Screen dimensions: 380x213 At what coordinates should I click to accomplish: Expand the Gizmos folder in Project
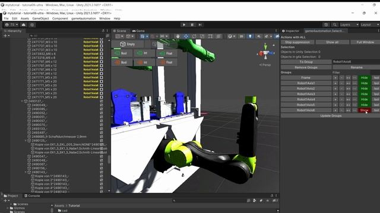point(8,208)
